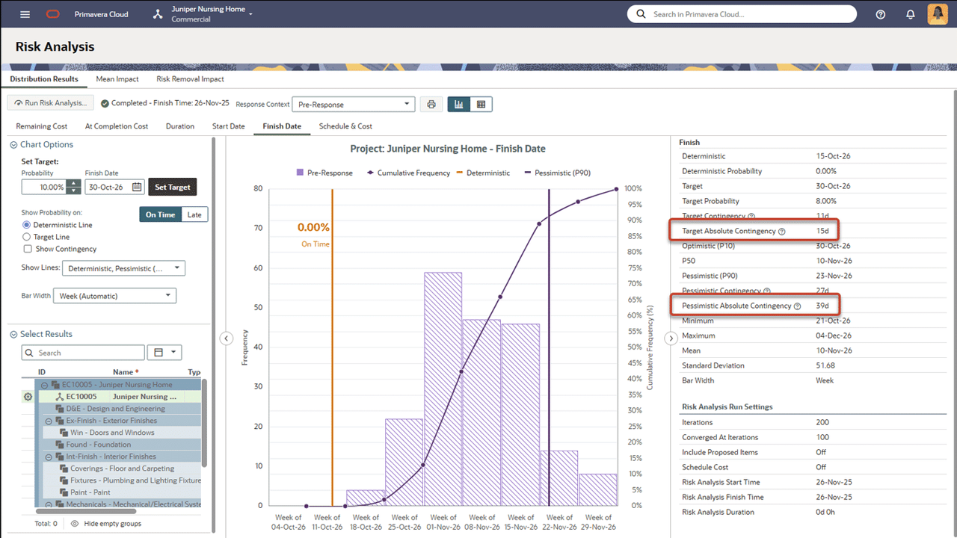Open the main navigation hamburger menu
957x538 pixels.
[25, 13]
